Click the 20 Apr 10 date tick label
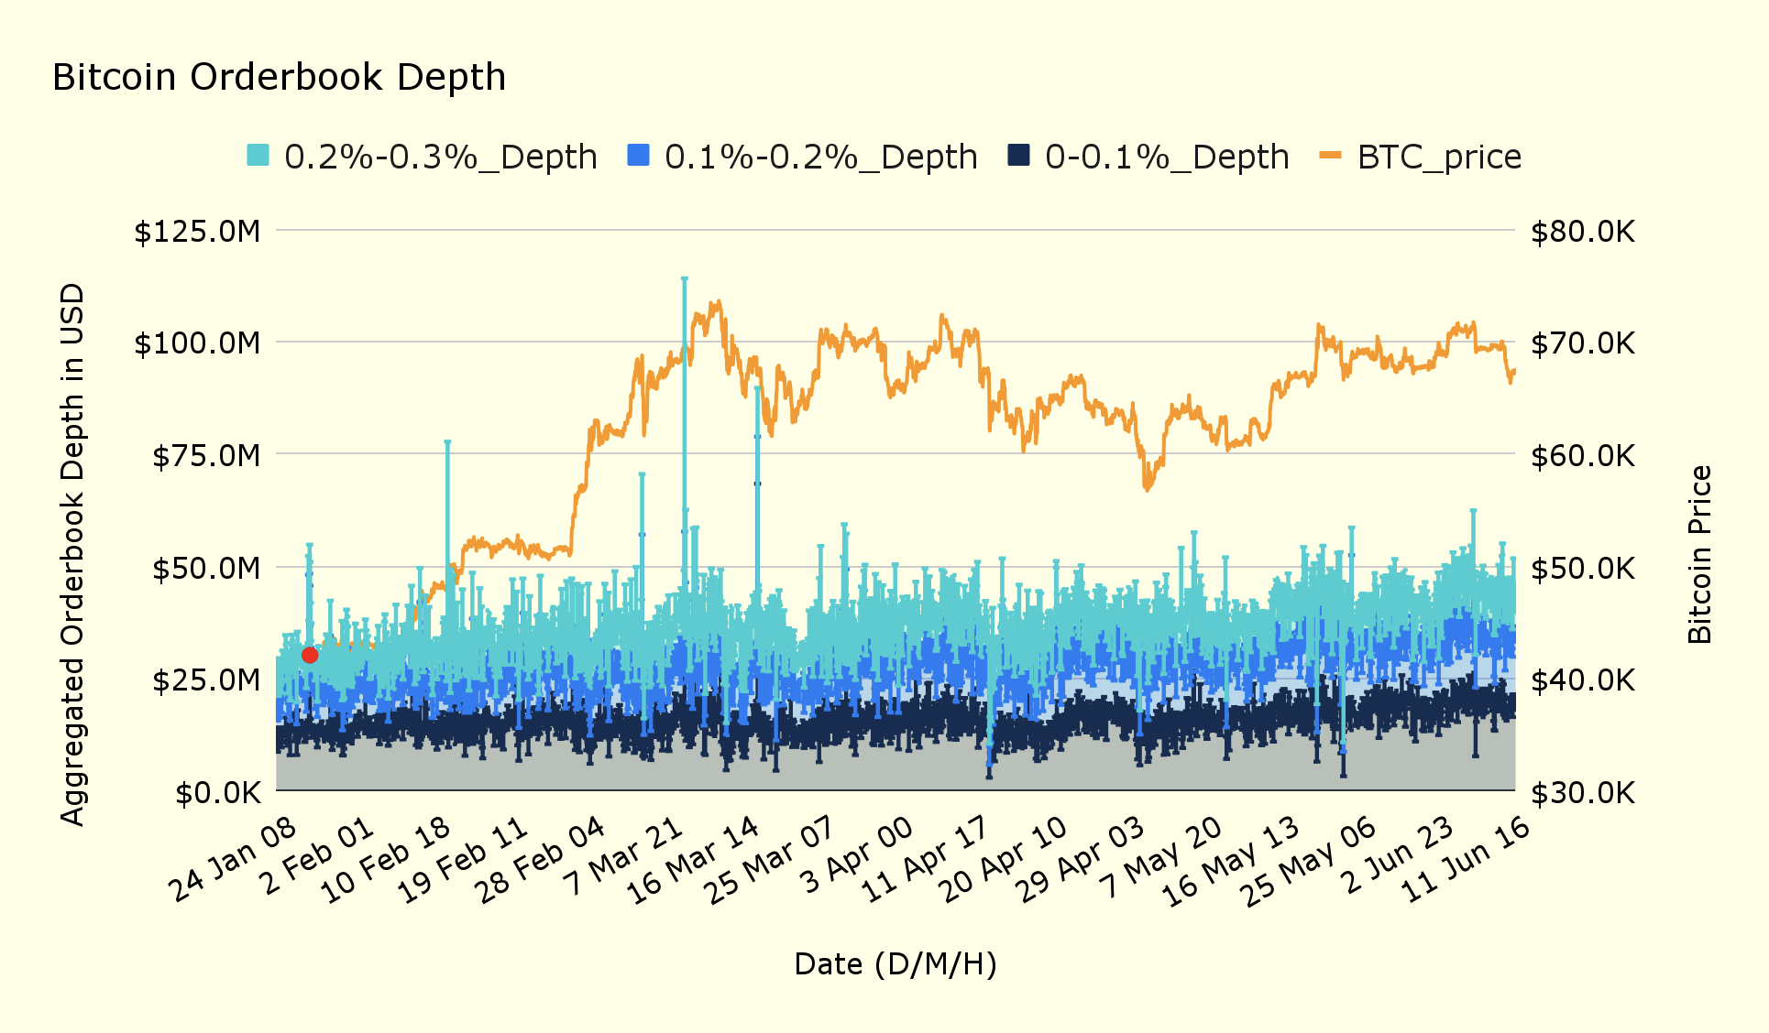This screenshot has width=1769, height=1033. 1003,859
